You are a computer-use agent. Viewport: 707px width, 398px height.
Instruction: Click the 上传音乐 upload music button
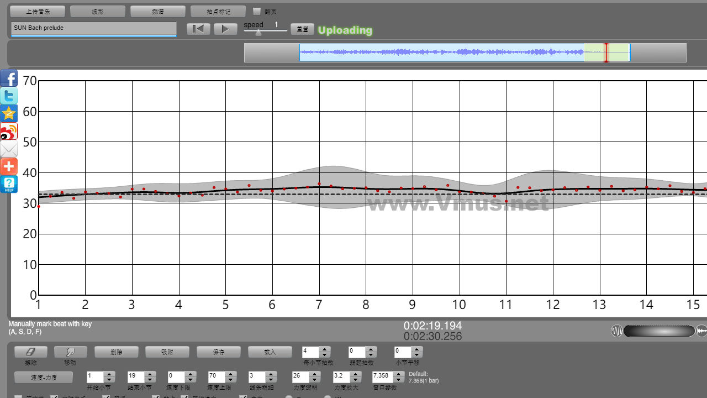pyautogui.click(x=38, y=11)
